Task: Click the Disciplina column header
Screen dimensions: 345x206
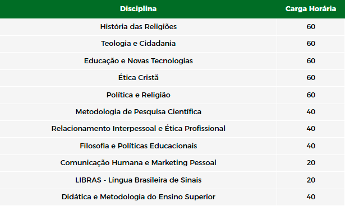Action: point(138,9)
